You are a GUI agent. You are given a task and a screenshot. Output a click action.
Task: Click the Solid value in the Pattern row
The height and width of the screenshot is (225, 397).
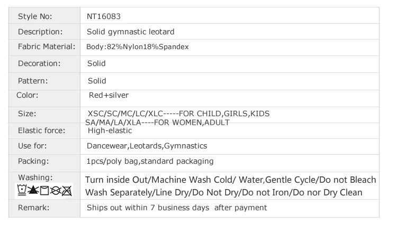pyautogui.click(x=97, y=81)
